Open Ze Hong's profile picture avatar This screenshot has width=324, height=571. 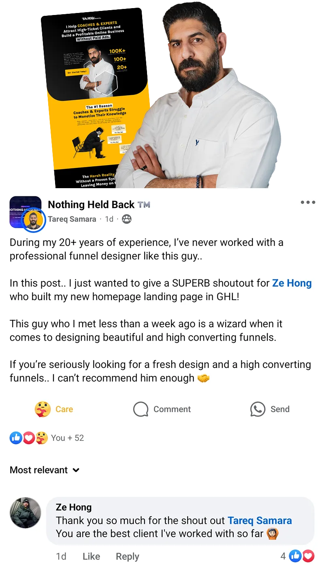[x=25, y=513]
